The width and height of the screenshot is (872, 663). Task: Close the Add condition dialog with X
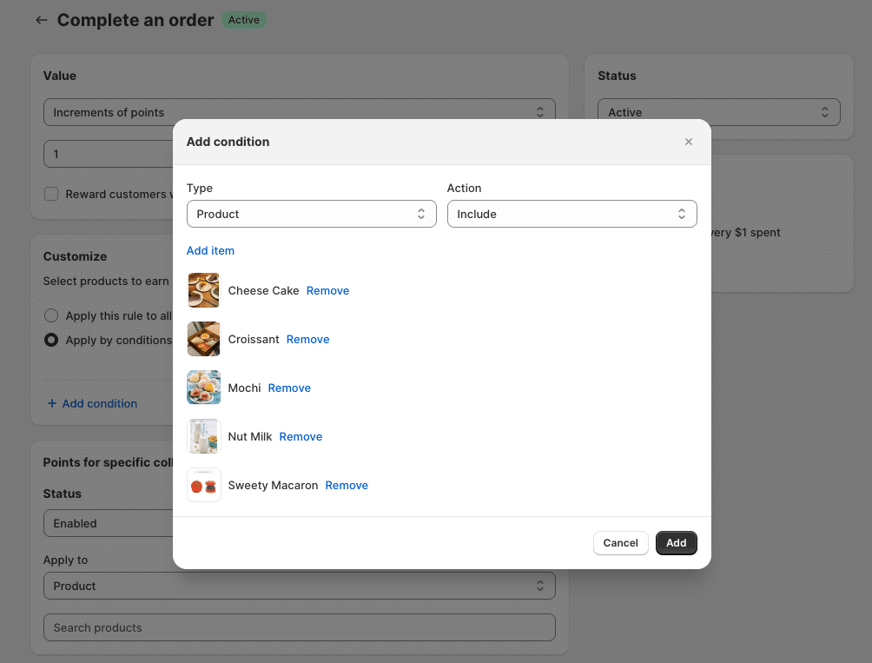coord(689,142)
